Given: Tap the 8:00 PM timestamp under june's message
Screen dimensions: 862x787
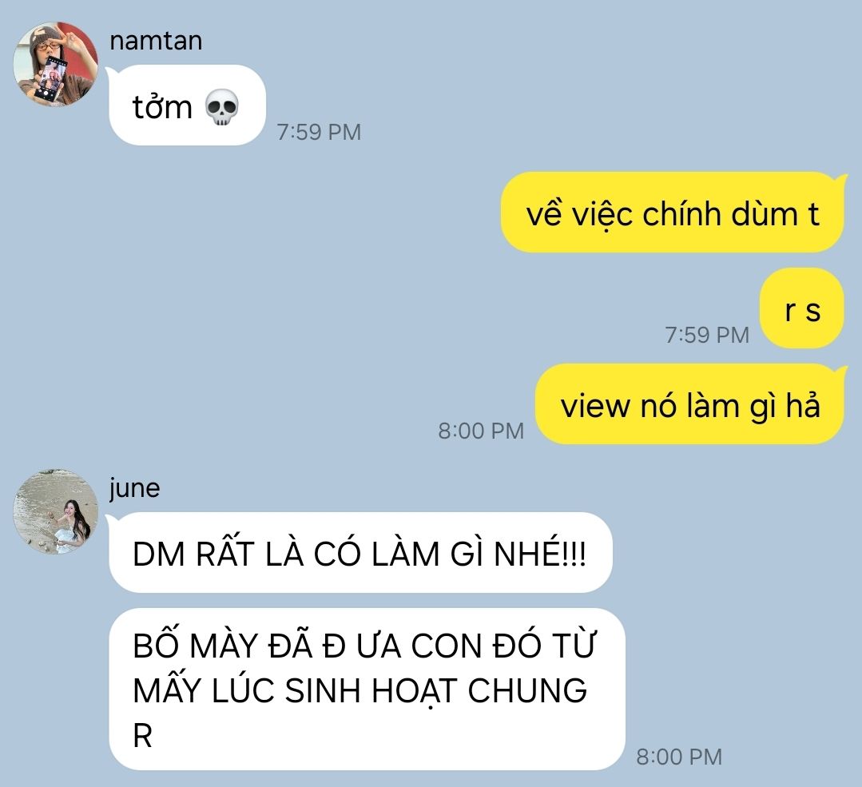Looking at the screenshot, I should pyautogui.click(x=679, y=757).
